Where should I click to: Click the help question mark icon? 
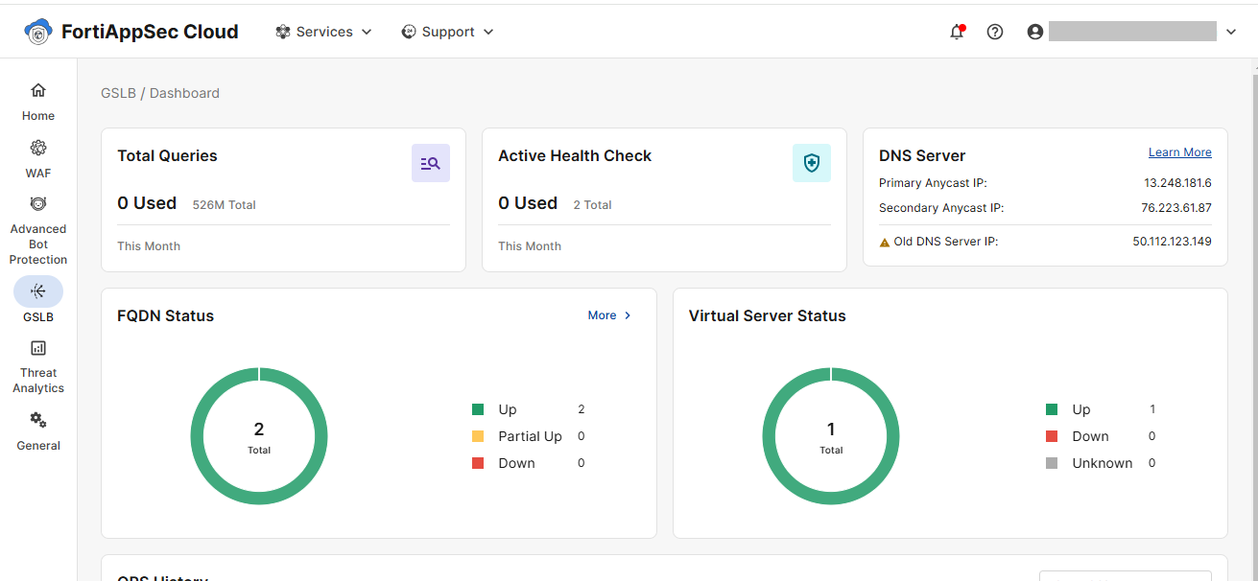994,31
